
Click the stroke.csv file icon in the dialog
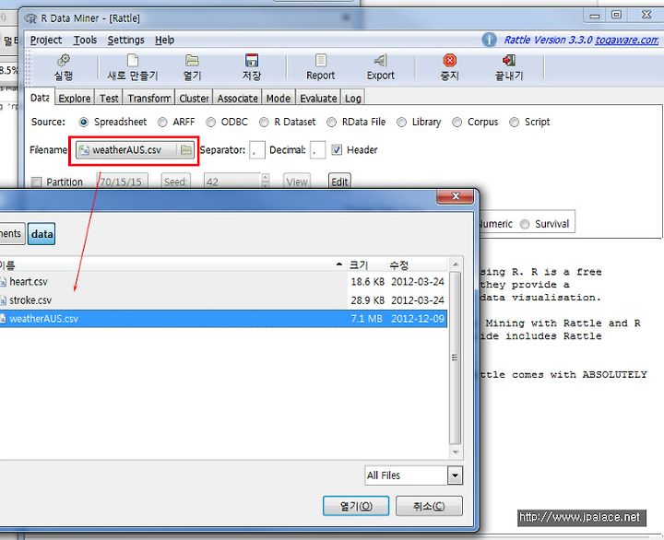pyautogui.click(x=4, y=300)
